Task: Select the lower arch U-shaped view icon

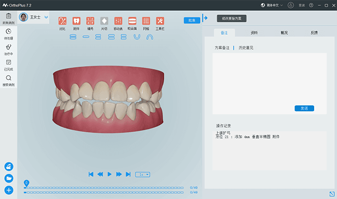Action: click(137, 37)
